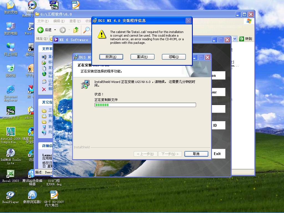The height and width of the screenshot is (213, 284).
Task: Open 我的电脑 desktop icon
Action: click(x=11, y=29)
